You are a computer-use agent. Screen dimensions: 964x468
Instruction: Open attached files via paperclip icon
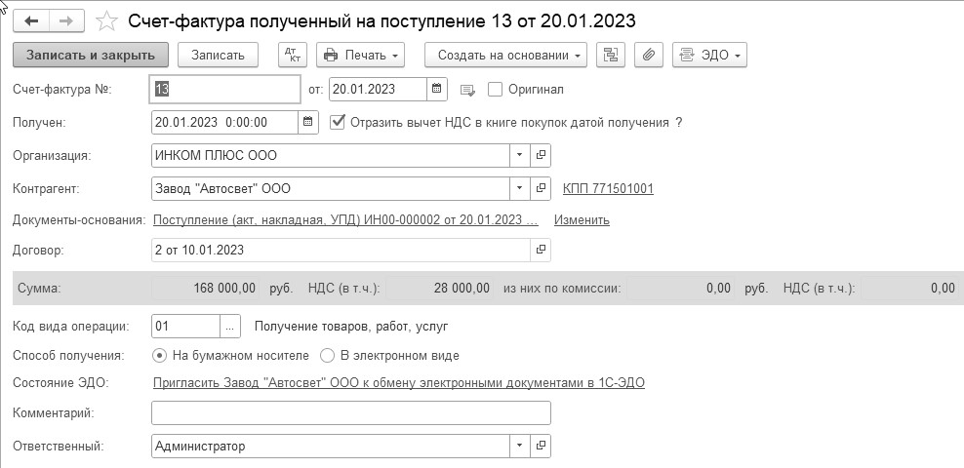point(649,55)
